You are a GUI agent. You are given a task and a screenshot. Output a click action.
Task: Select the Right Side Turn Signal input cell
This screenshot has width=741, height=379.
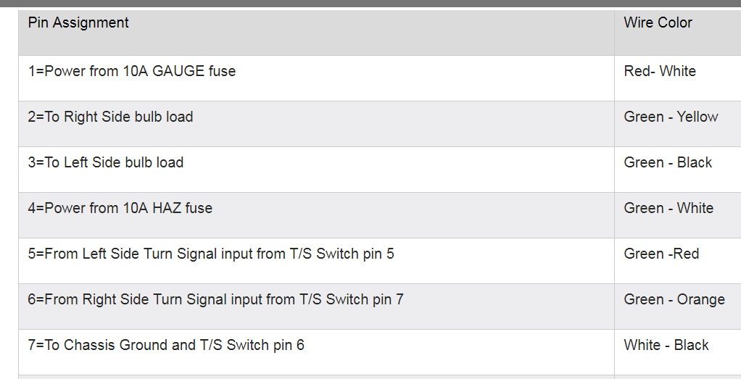pyautogui.click(x=215, y=300)
